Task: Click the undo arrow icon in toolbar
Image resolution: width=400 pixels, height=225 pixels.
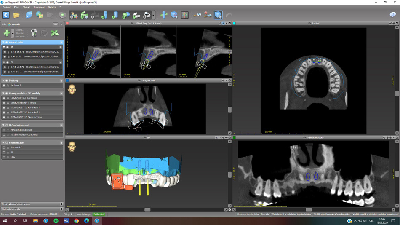Action: [x=229, y=15]
